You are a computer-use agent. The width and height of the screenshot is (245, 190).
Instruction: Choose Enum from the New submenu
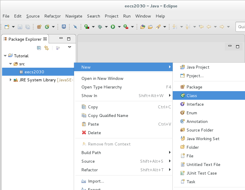(x=209, y=113)
